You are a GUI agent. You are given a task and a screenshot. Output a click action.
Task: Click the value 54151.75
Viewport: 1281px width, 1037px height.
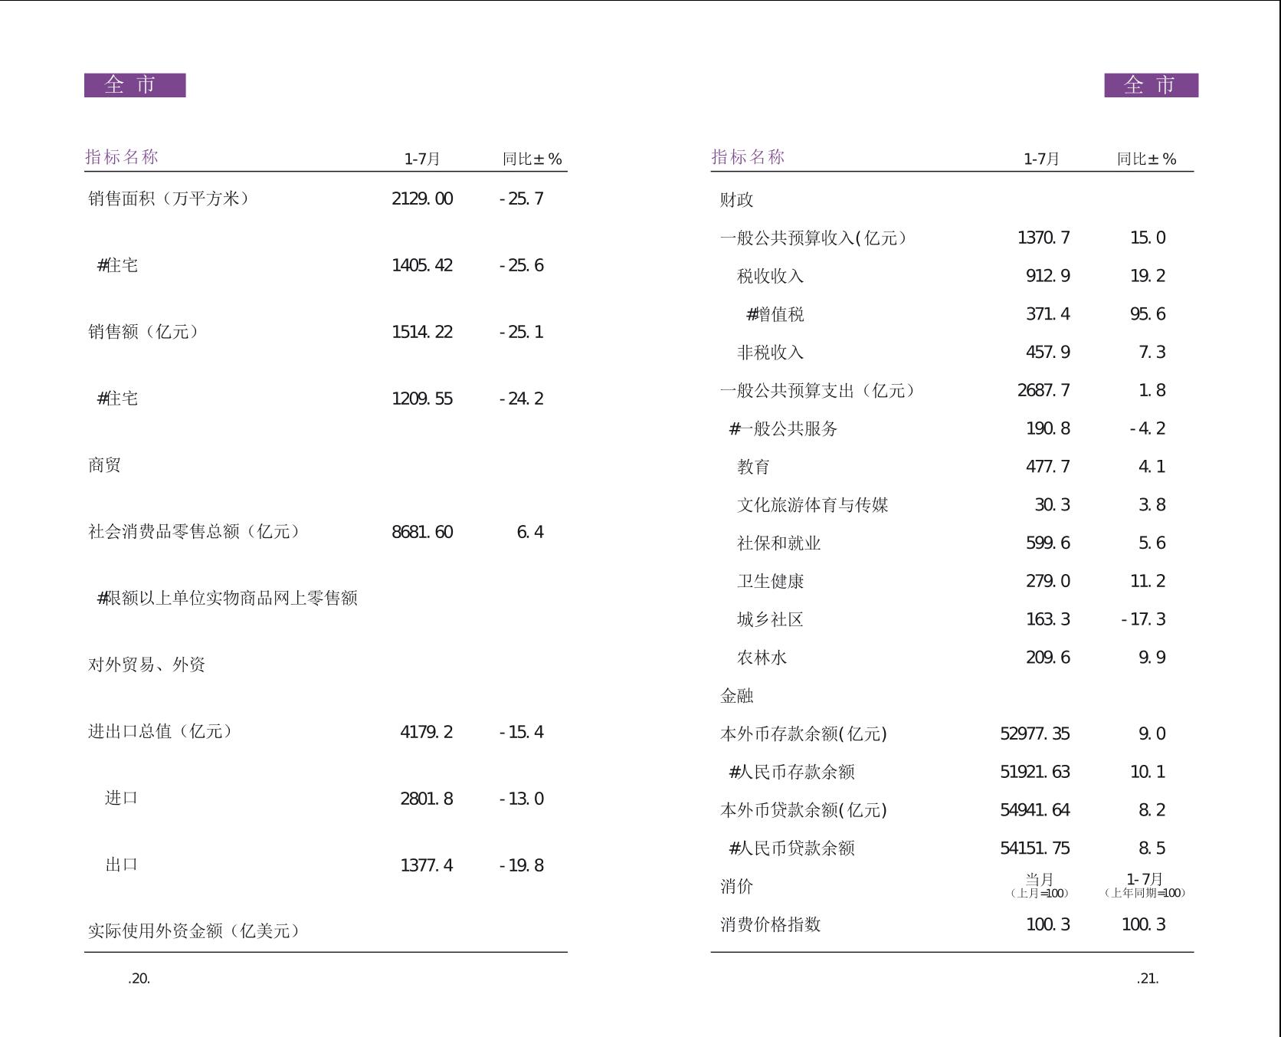[1035, 848]
